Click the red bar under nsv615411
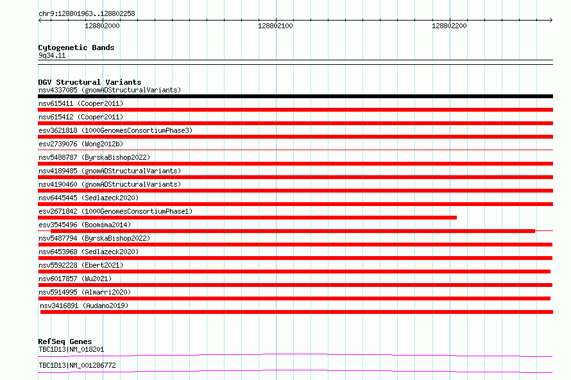Screen dimensions: 571x380 click(295, 110)
